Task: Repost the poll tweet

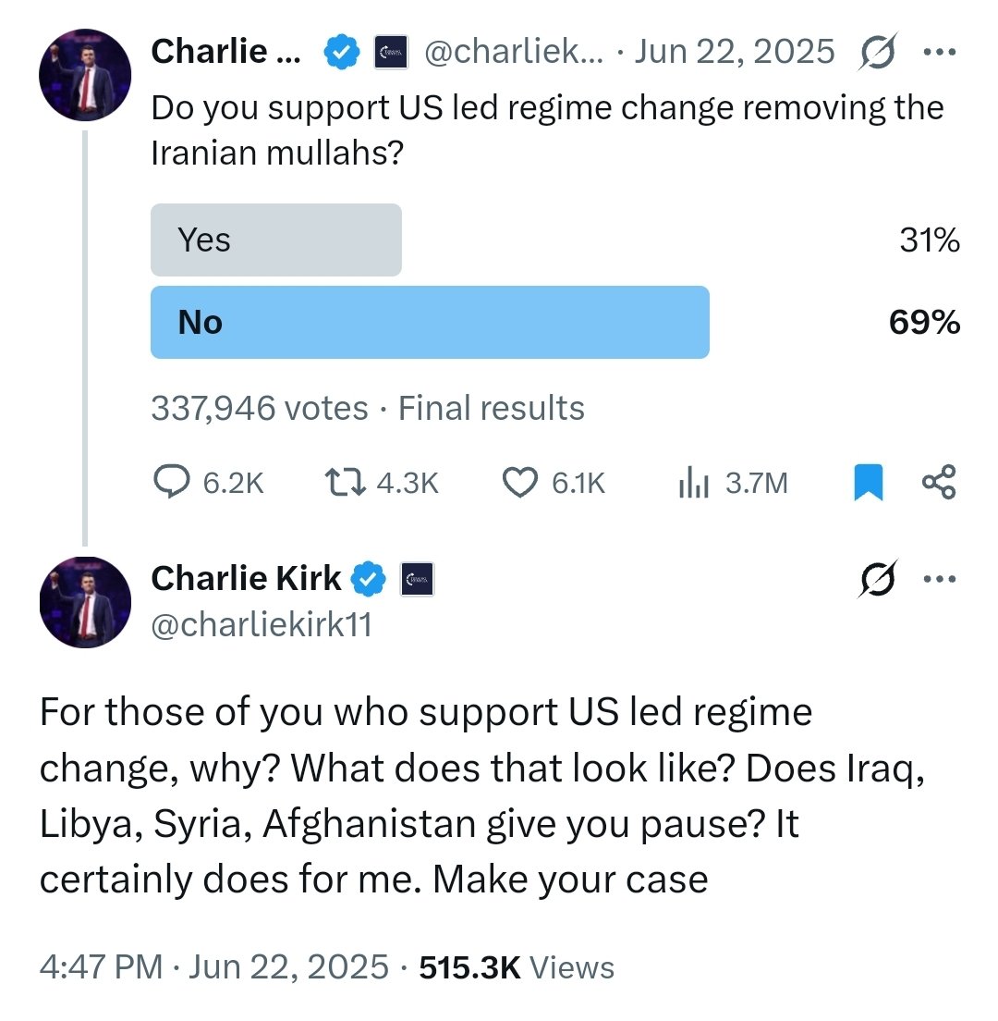Action: point(344,482)
